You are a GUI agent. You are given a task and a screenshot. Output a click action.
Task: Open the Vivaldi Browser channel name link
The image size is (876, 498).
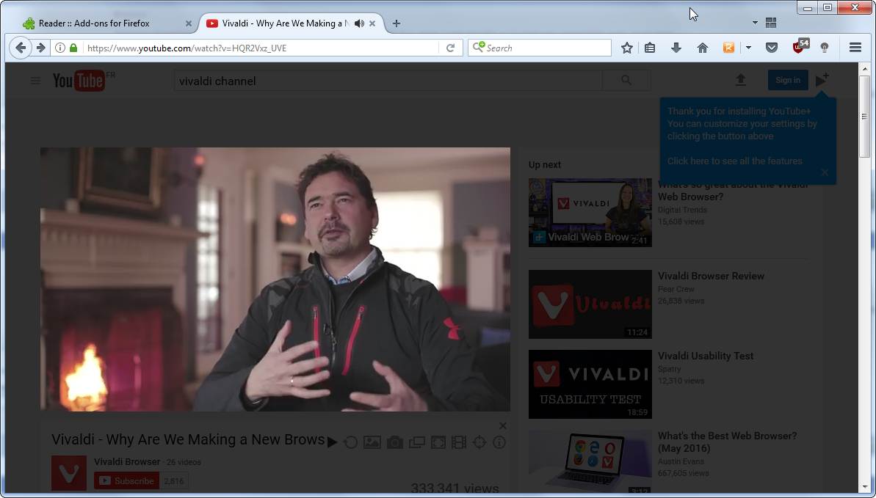(x=127, y=462)
